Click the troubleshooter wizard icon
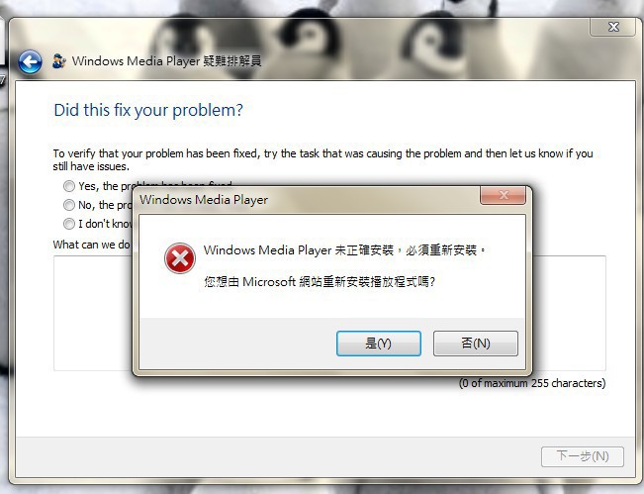The image size is (644, 494). 59,61
